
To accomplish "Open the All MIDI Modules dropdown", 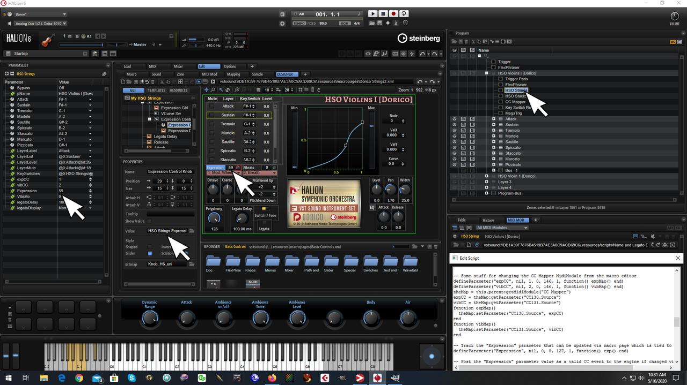I will pos(503,228).
